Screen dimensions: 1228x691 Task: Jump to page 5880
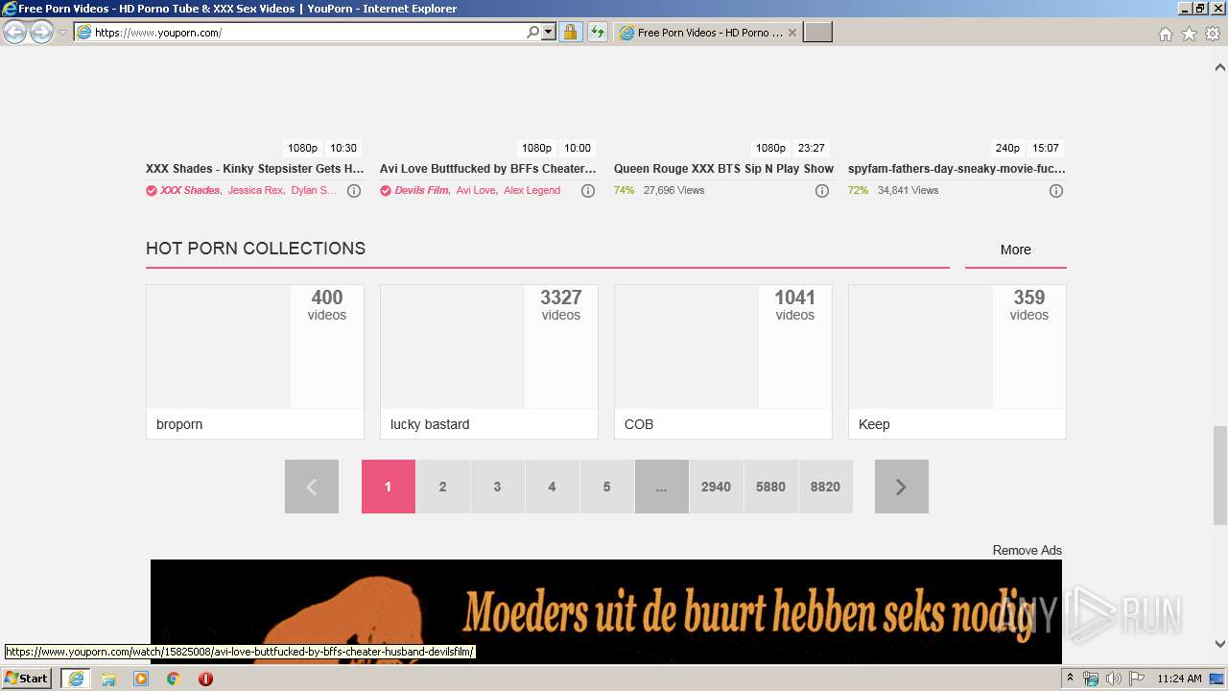tap(771, 487)
